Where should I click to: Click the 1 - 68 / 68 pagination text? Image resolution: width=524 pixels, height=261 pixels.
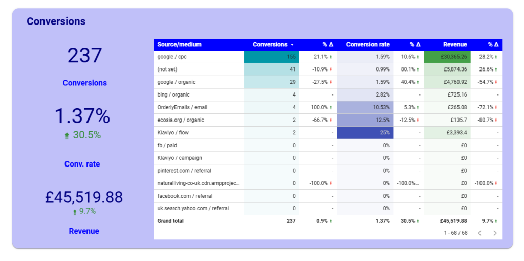(x=455, y=233)
